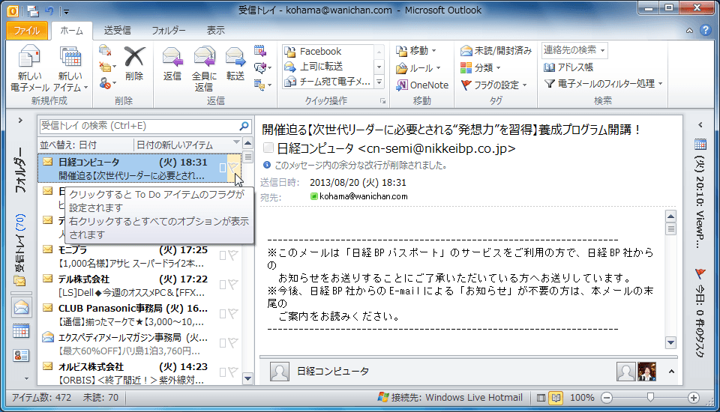Viewport: 720px width, 412px height.
Task: Open the clean up folder dropdown icon
Action: click(107, 67)
